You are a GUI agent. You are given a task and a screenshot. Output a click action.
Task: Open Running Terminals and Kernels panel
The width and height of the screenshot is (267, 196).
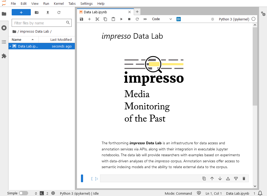click(x=4, y=28)
